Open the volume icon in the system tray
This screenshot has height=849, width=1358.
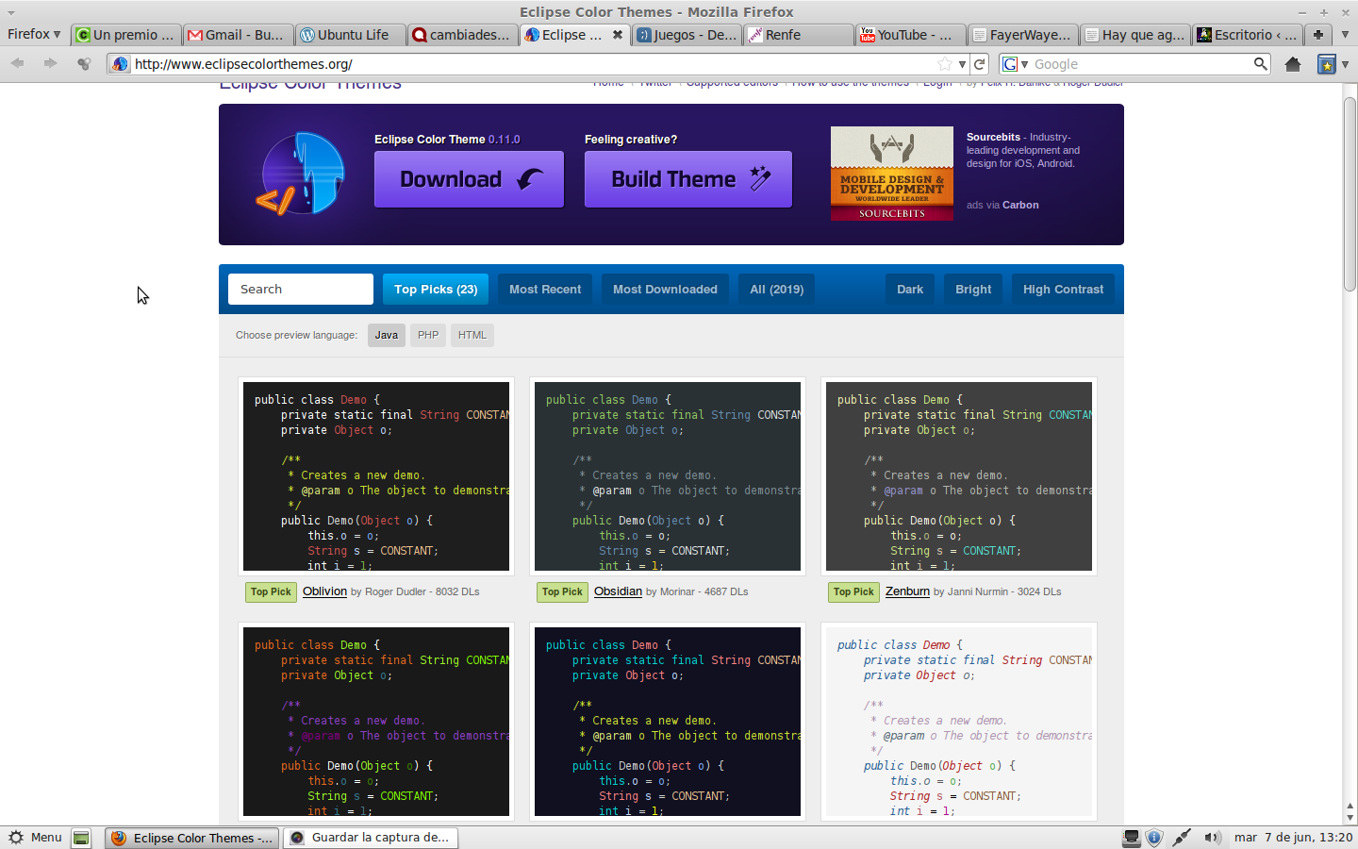point(1213,837)
